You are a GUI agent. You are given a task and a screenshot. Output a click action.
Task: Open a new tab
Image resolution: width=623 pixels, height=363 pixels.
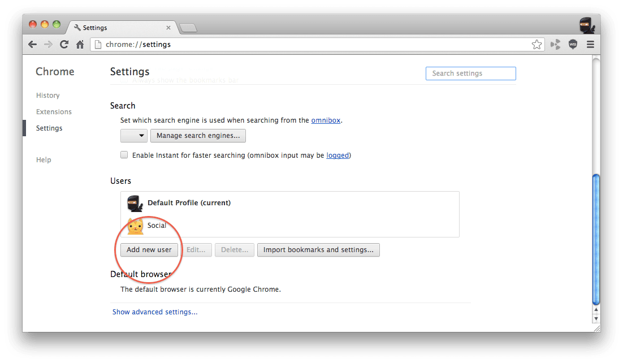[188, 28]
